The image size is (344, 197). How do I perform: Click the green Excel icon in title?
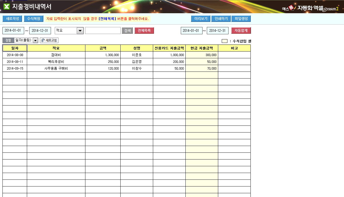pos(7,7)
